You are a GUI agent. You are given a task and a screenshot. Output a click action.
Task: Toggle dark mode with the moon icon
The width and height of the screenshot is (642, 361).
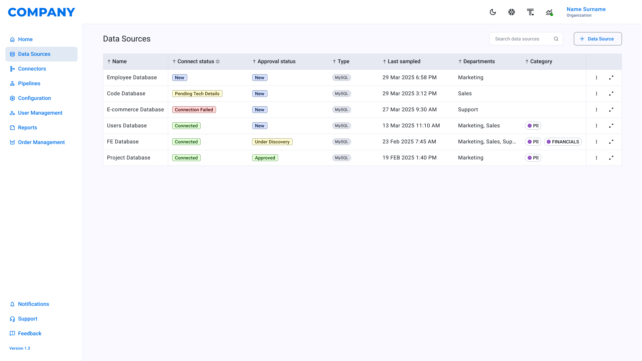click(493, 12)
